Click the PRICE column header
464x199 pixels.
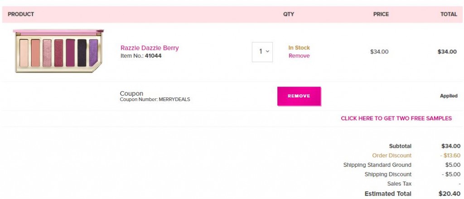(x=381, y=14)
